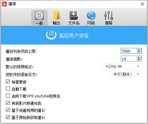Switch to the 輸出 folder tab

pyautogui.click(x=56, y=18)
